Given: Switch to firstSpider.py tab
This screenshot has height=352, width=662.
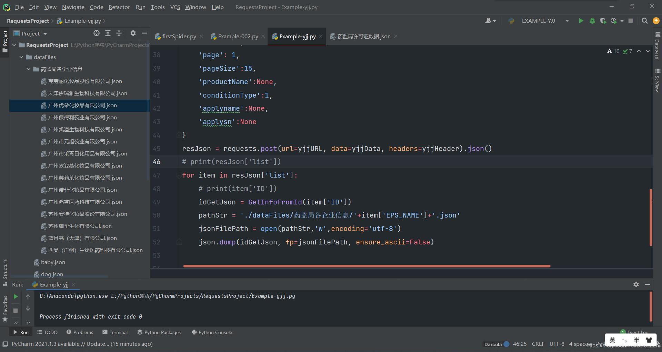Looking at the screenshot, I should [179, 36].
